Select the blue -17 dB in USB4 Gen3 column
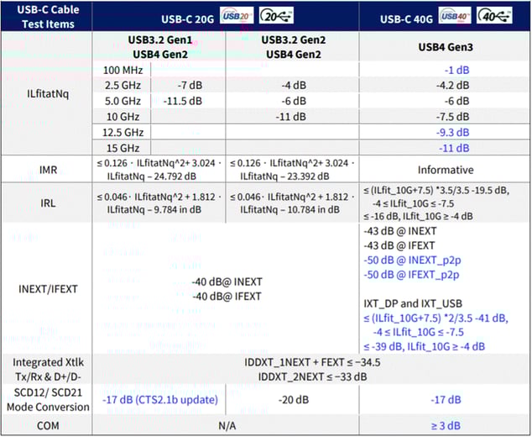Viewport: 532px width, 437px height. pos(446,400)
